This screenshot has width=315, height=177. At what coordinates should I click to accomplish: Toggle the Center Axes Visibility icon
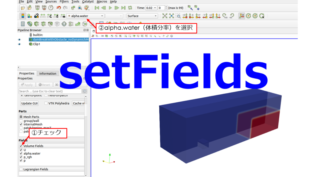(242, 16)
